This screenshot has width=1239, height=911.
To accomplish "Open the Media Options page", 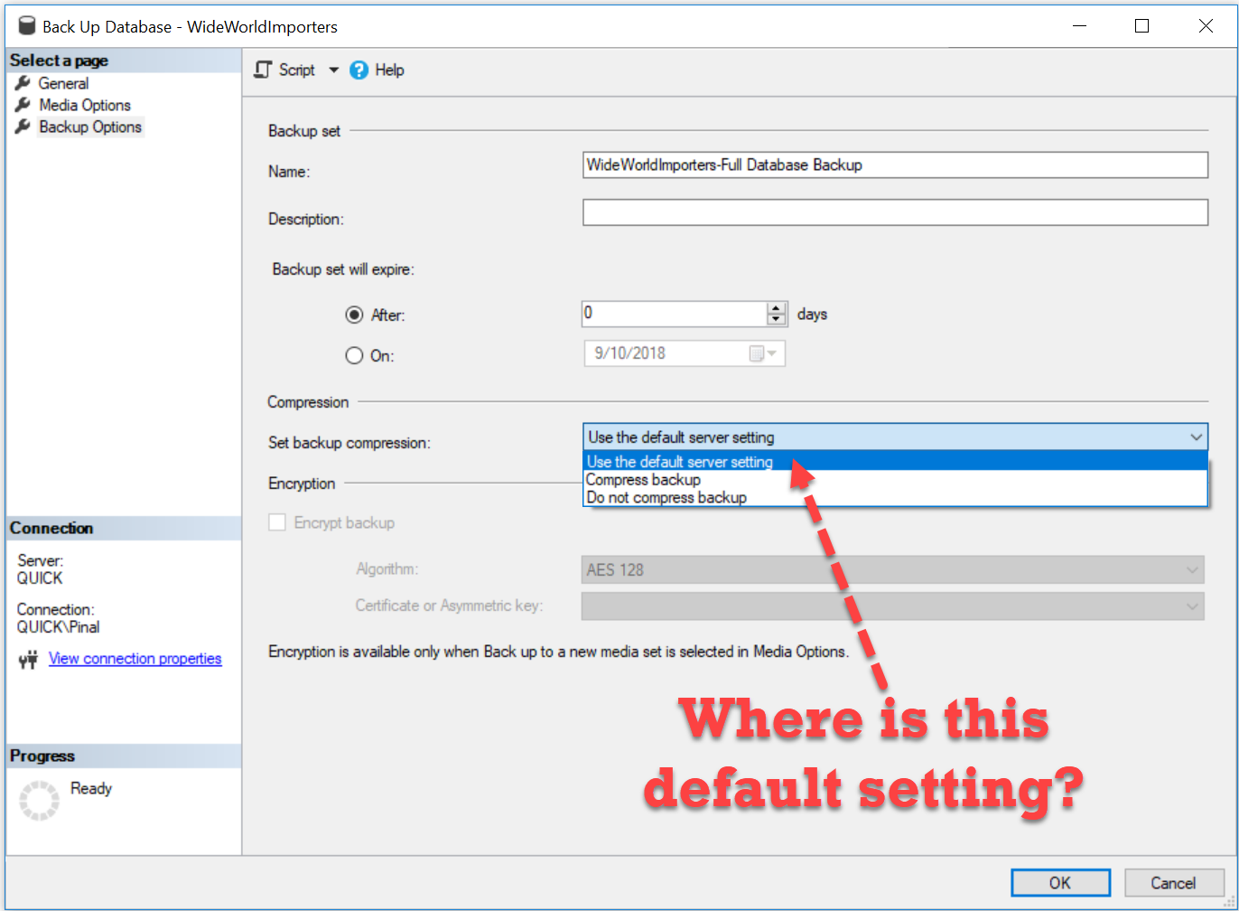I will click(85, 105).
